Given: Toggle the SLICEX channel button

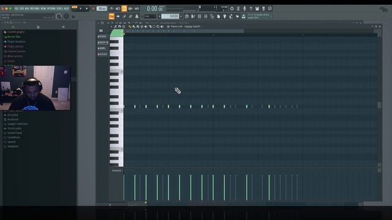Looking at the screenshot, I should (x=102, y=54).
